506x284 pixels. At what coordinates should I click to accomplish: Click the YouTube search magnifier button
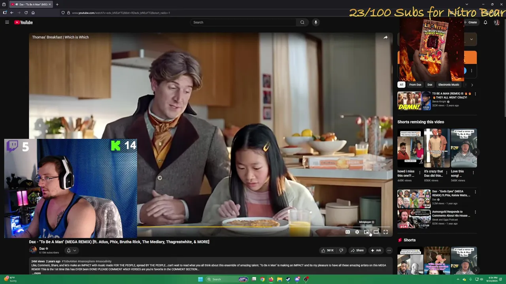tap(302, 22)
